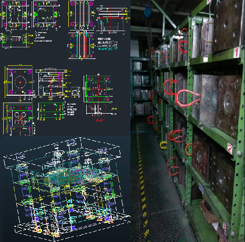The width and height of the screenshot is (245, 242).
Task: Select the four-cavity circles plan view
Action: click(x=18, y=119)
